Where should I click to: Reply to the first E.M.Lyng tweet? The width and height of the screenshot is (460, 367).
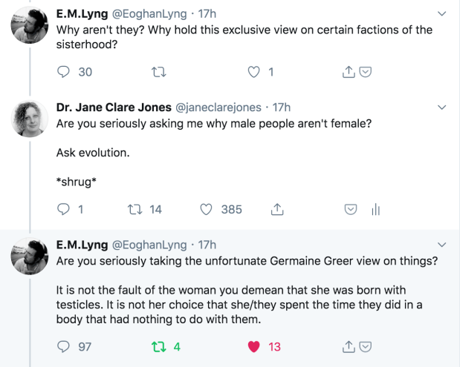tap(64, 72)
